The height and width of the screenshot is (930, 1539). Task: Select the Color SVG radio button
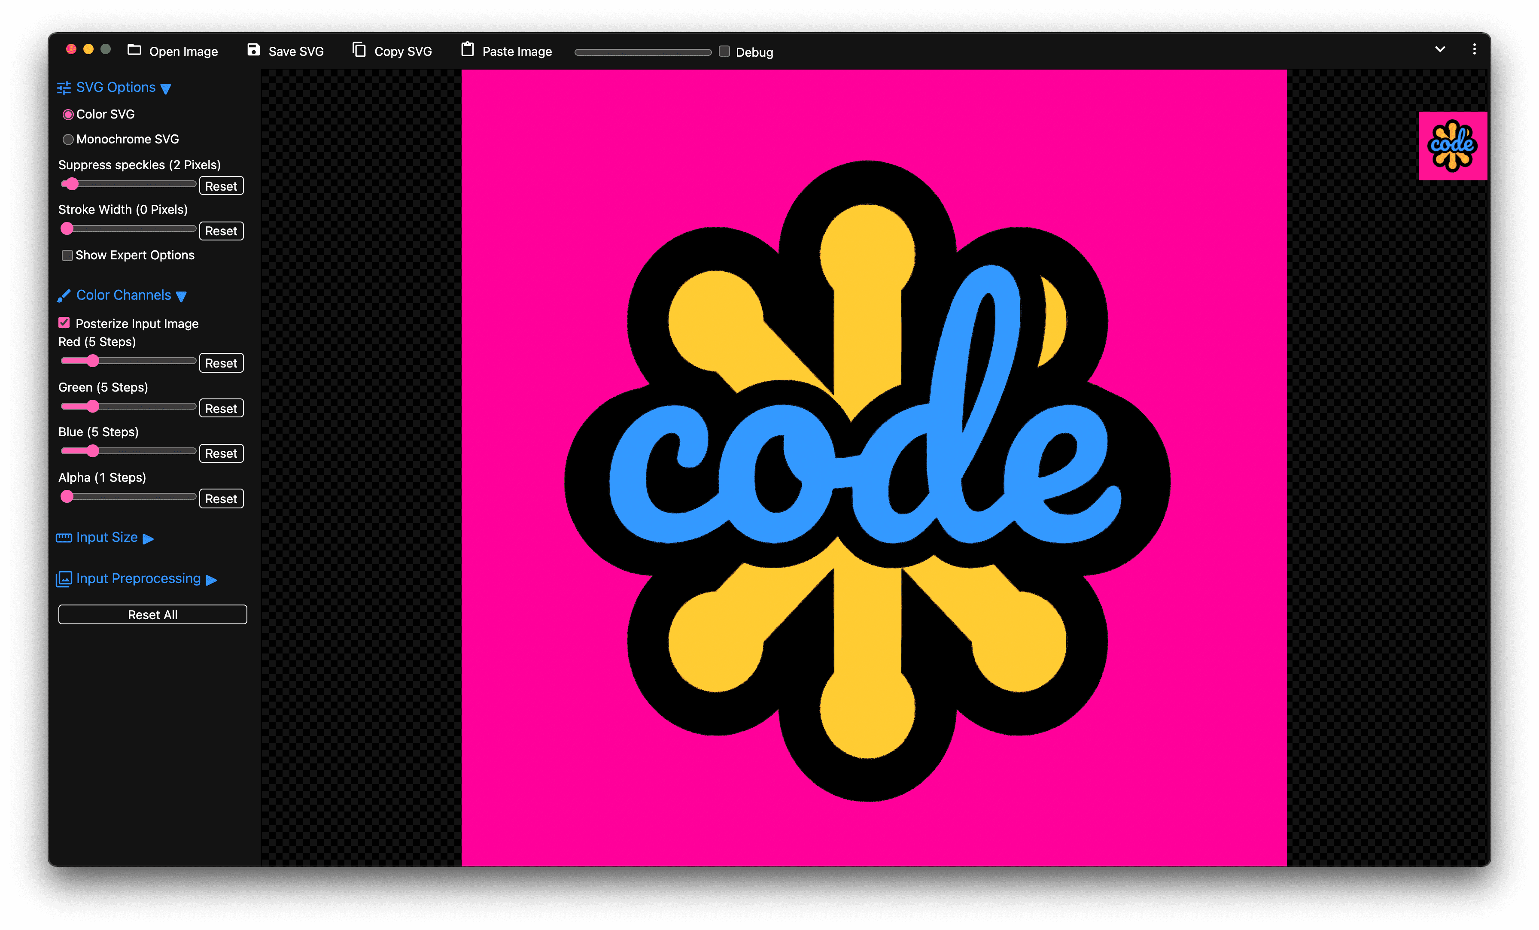click(x=69, y=113)
